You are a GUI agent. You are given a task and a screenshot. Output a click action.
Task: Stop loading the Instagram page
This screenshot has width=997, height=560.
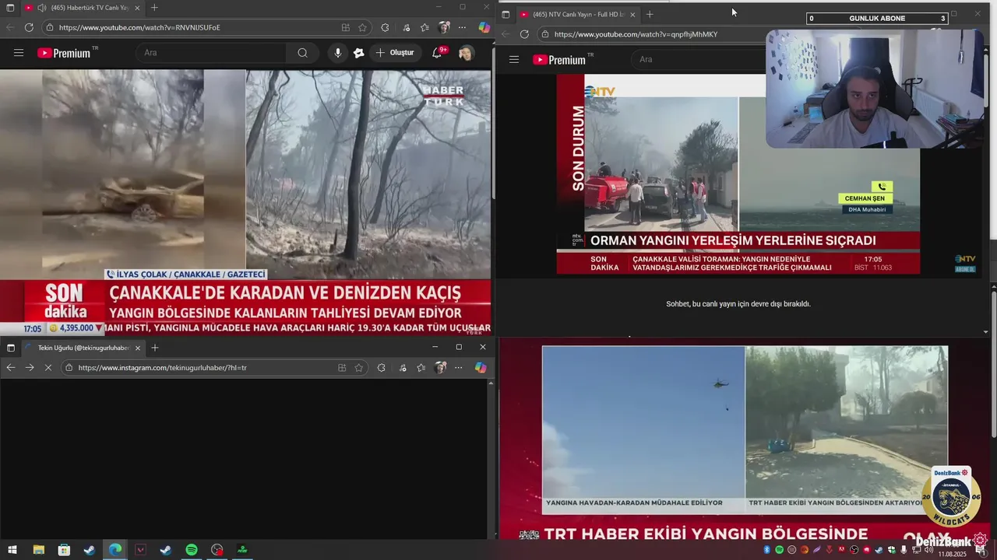pyautogui.click(x=48, y=367)
